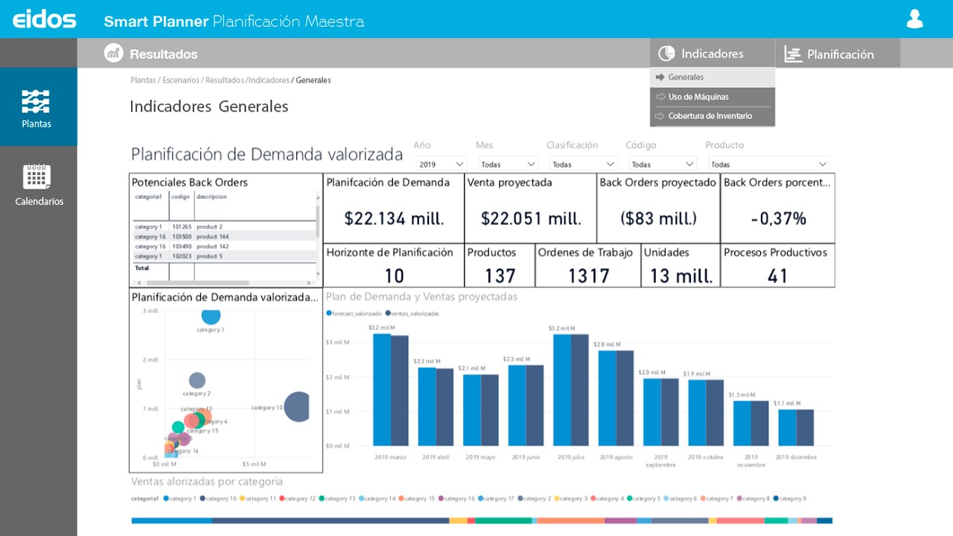Screen dimensions: 953x536
Task: Click the arrow icon beside Cobertura de Inventario
Action: tap(660, 116)
